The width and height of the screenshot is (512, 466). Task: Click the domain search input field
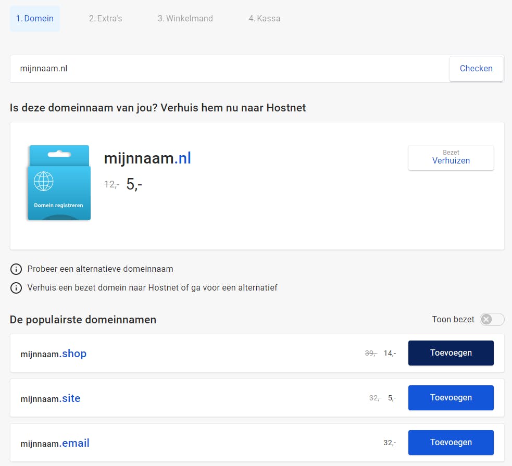tap(229, 68)
